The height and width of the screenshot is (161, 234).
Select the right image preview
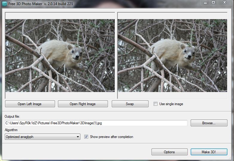pyautogui.click(x=172, y=55)
